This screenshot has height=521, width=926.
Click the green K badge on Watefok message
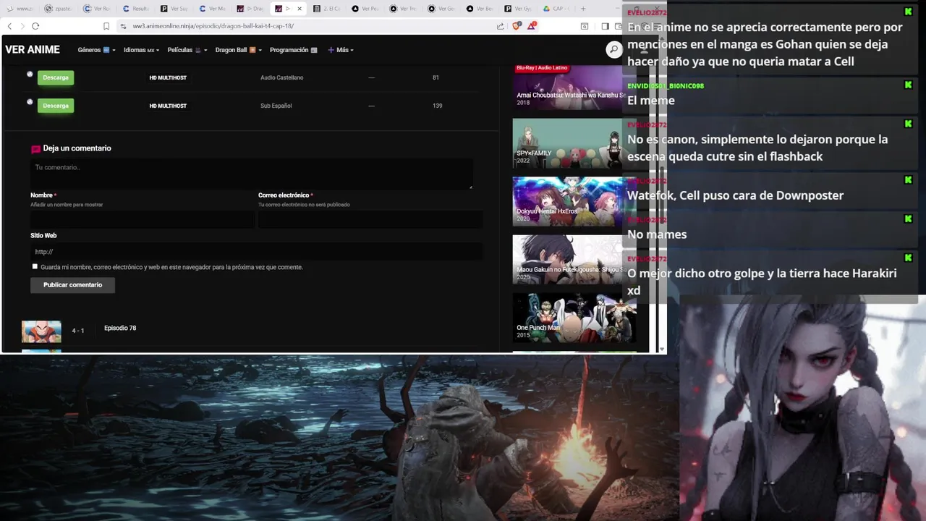[x=908, y=180]
